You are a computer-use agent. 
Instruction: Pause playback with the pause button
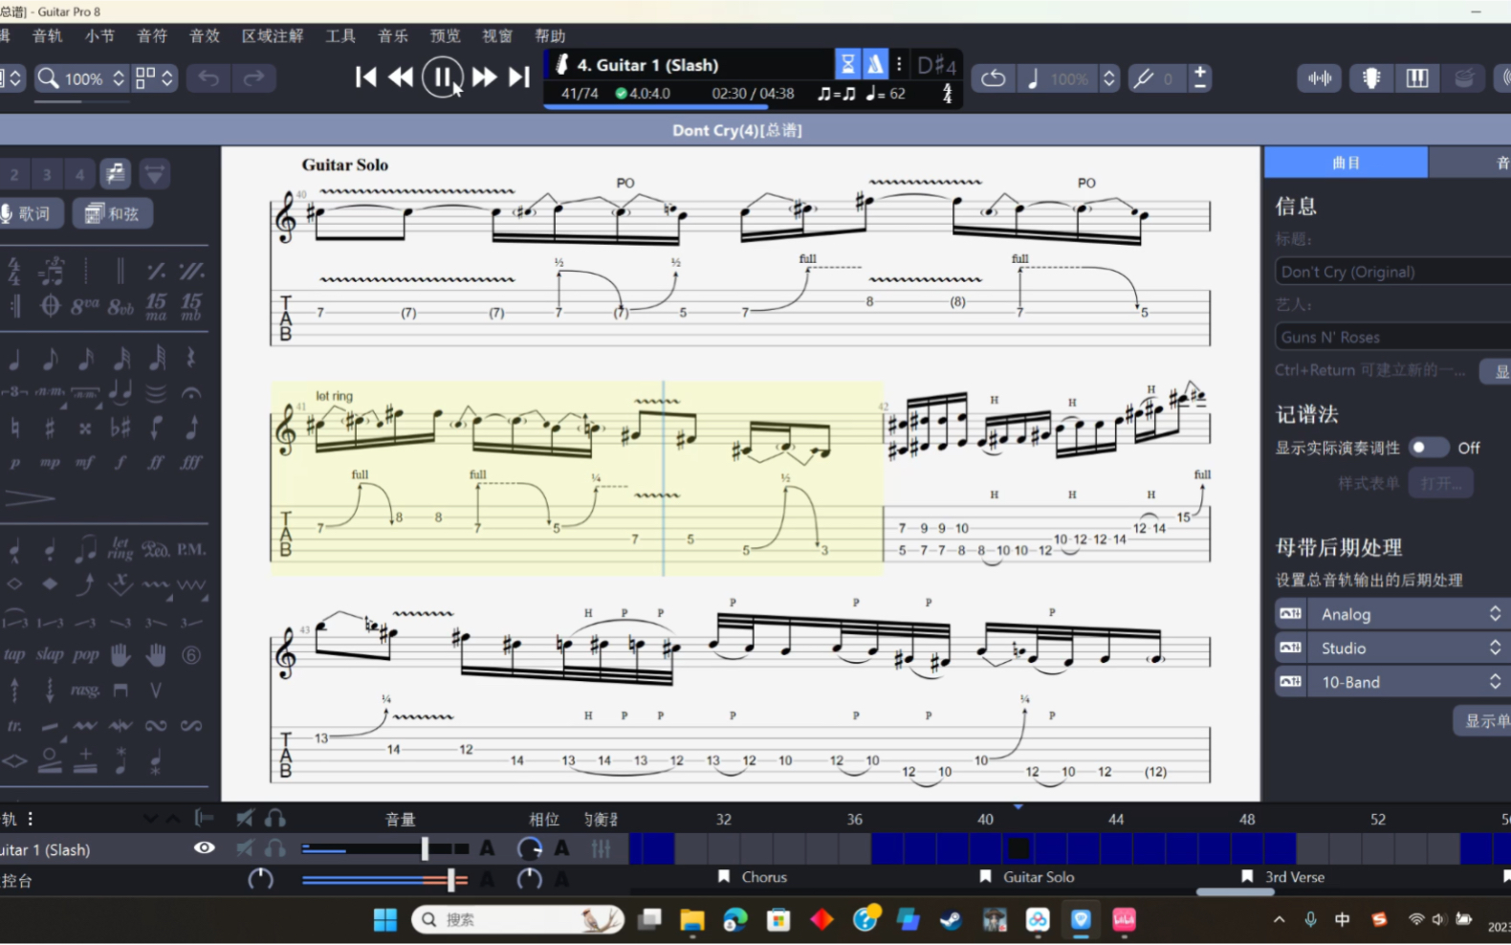(x=442, y=77)
